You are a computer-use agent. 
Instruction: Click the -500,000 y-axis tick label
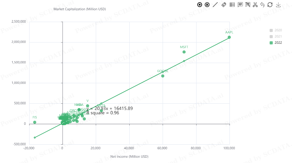coord(19,144)
